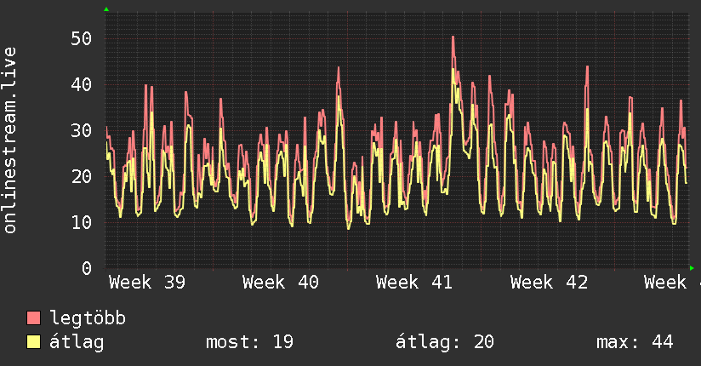Click the highest pink peak in Week 41
The image size is (701, 366).
[453, 37]
